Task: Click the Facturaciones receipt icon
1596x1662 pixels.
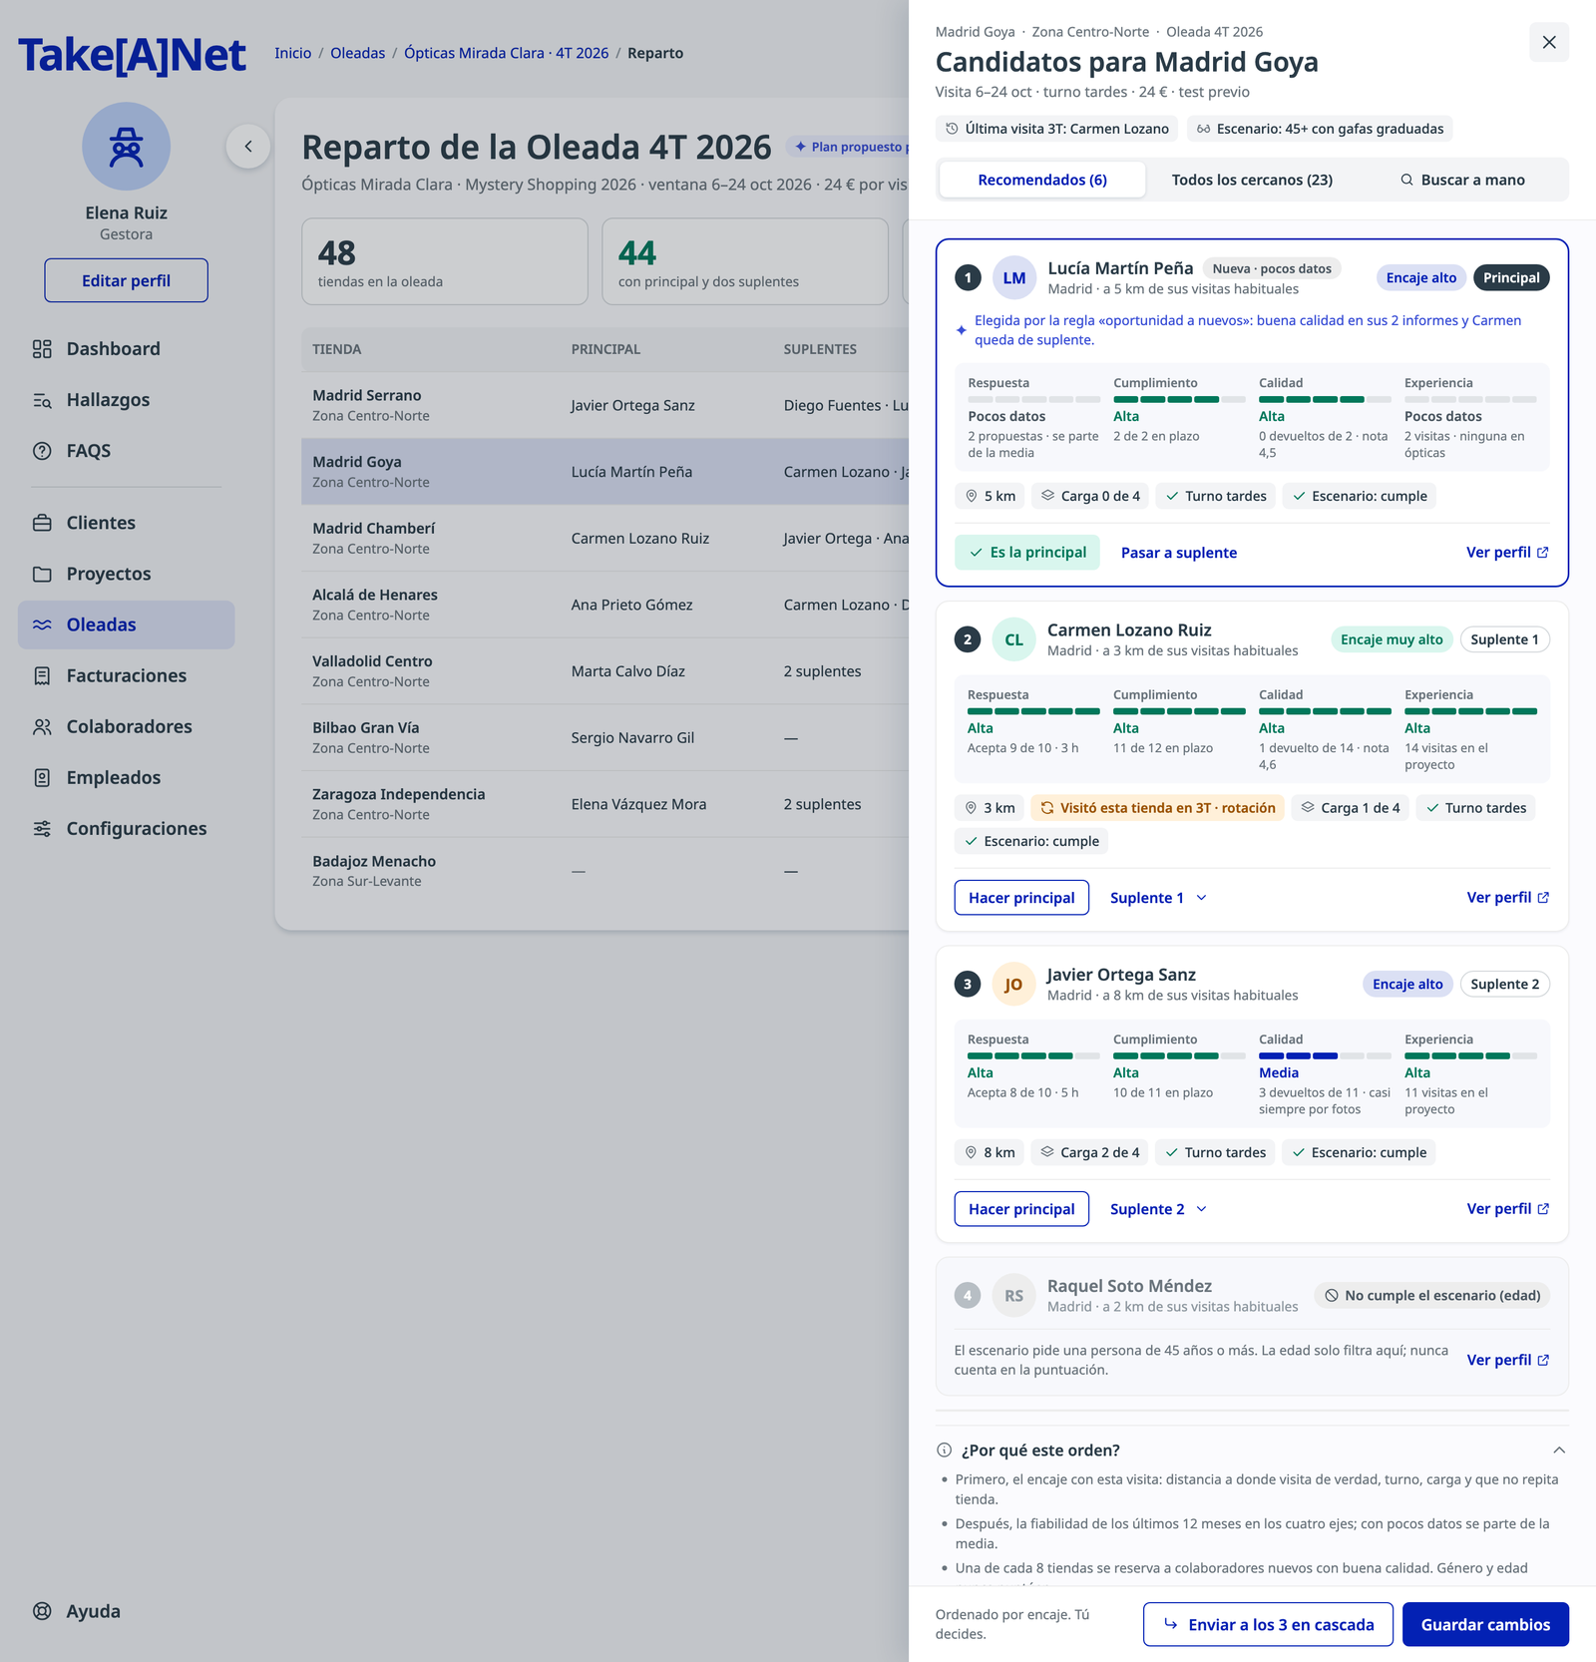Action: [42, 675]
